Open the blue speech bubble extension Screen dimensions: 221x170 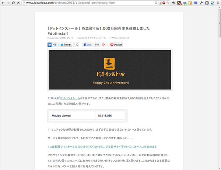click(x=196, y=3)
